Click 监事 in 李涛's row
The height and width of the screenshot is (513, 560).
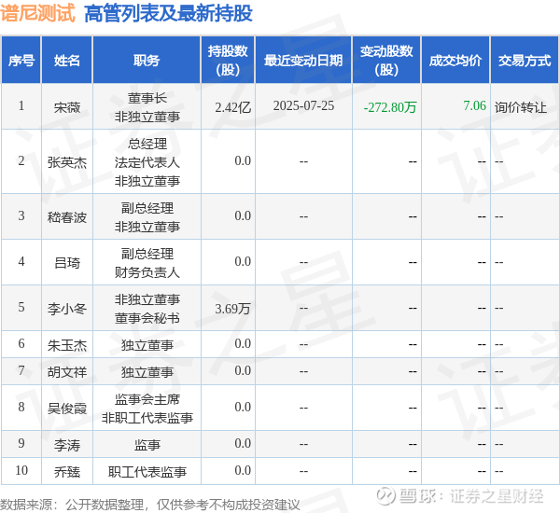pyautogui.click(x=147, y=445)
